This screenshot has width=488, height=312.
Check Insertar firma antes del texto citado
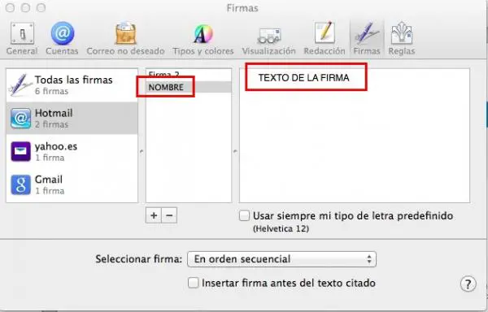click(193, 283)
